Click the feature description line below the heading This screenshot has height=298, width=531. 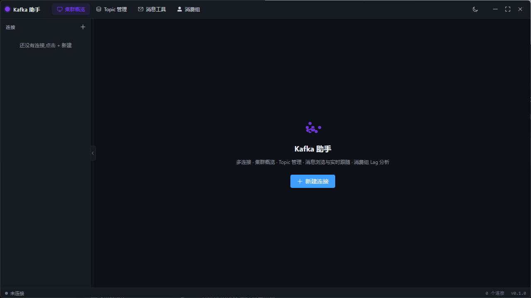[313, 162]
